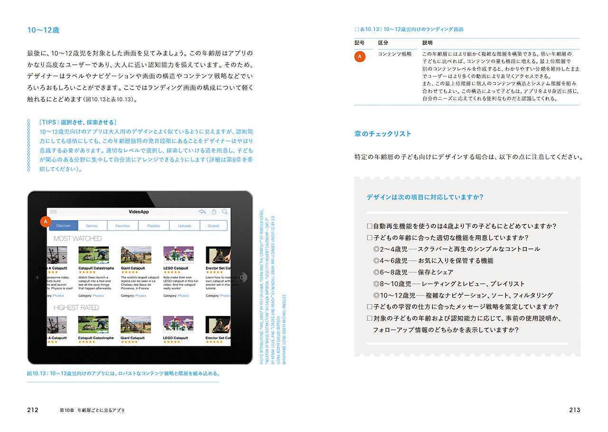This screenshot has height=432, width=608.
Task: Open the Shared tab
Action: click(213, 226)
